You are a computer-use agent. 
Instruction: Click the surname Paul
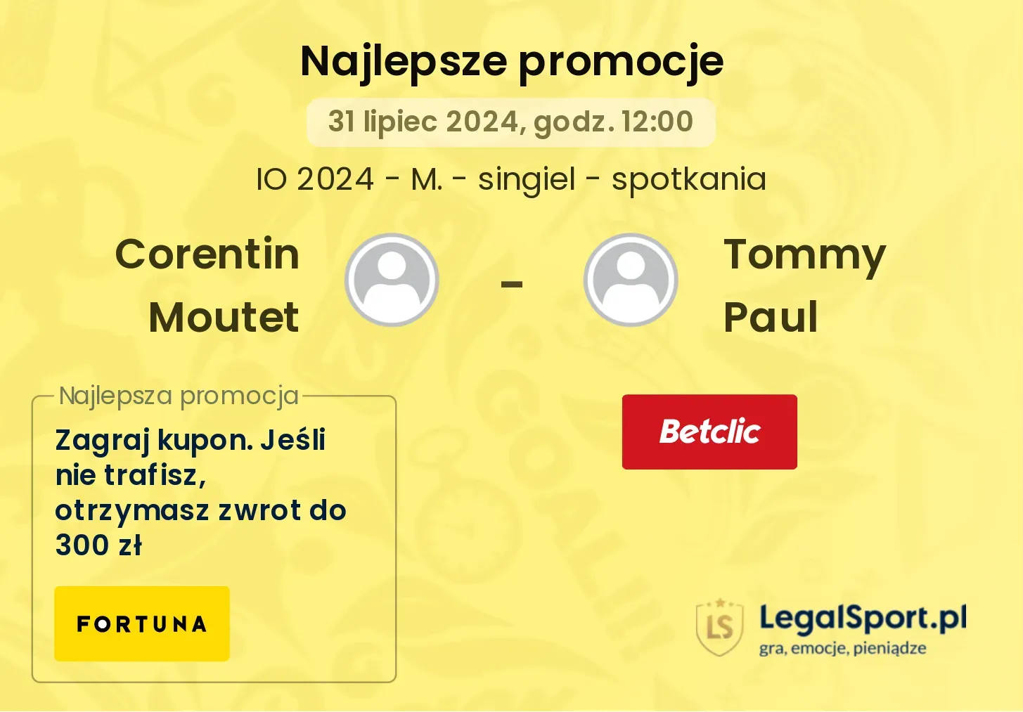coord(771,317)
